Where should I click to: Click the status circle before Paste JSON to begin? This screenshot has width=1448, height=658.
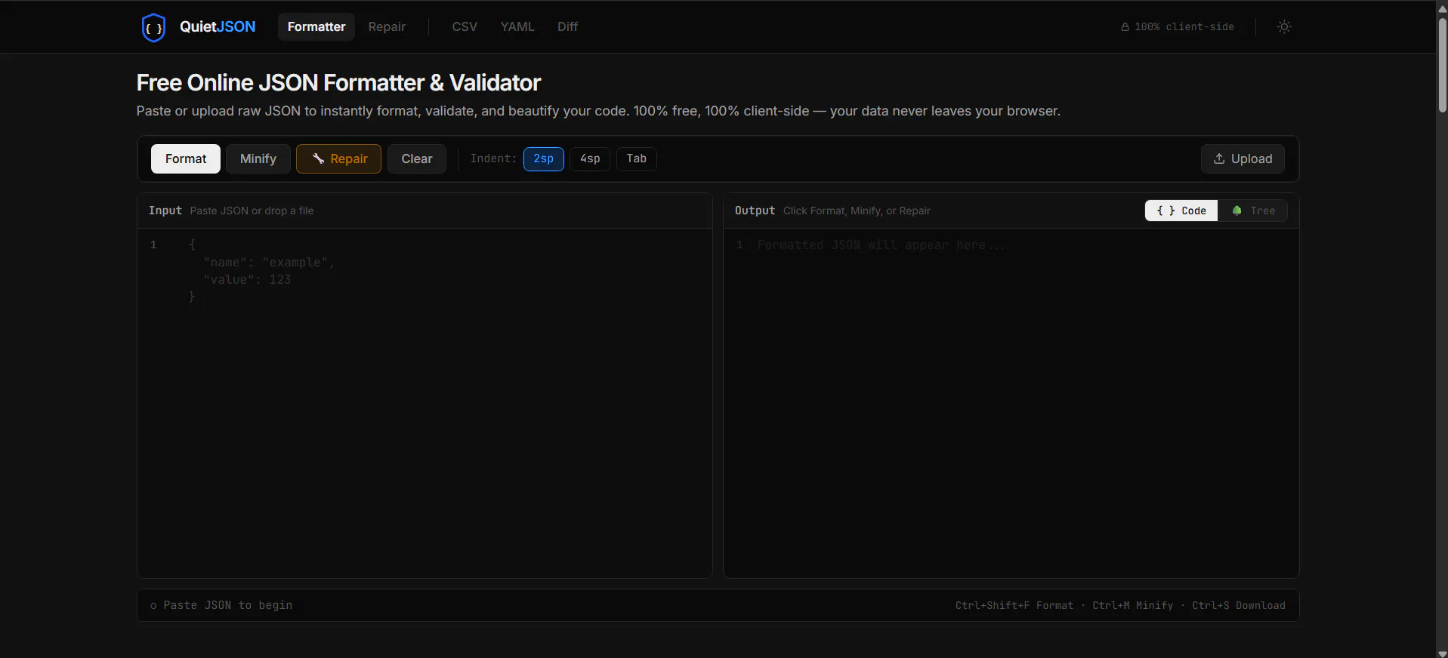(x=153, y=606)
